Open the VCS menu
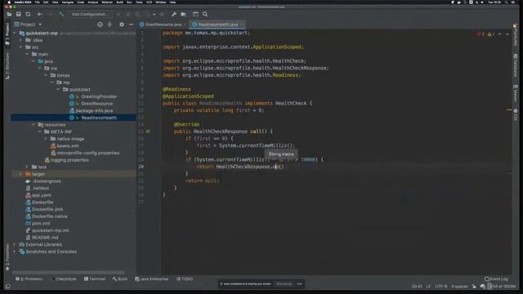Image resolution: width=523 pixels, height=294 pixels. tap(149, 2)
